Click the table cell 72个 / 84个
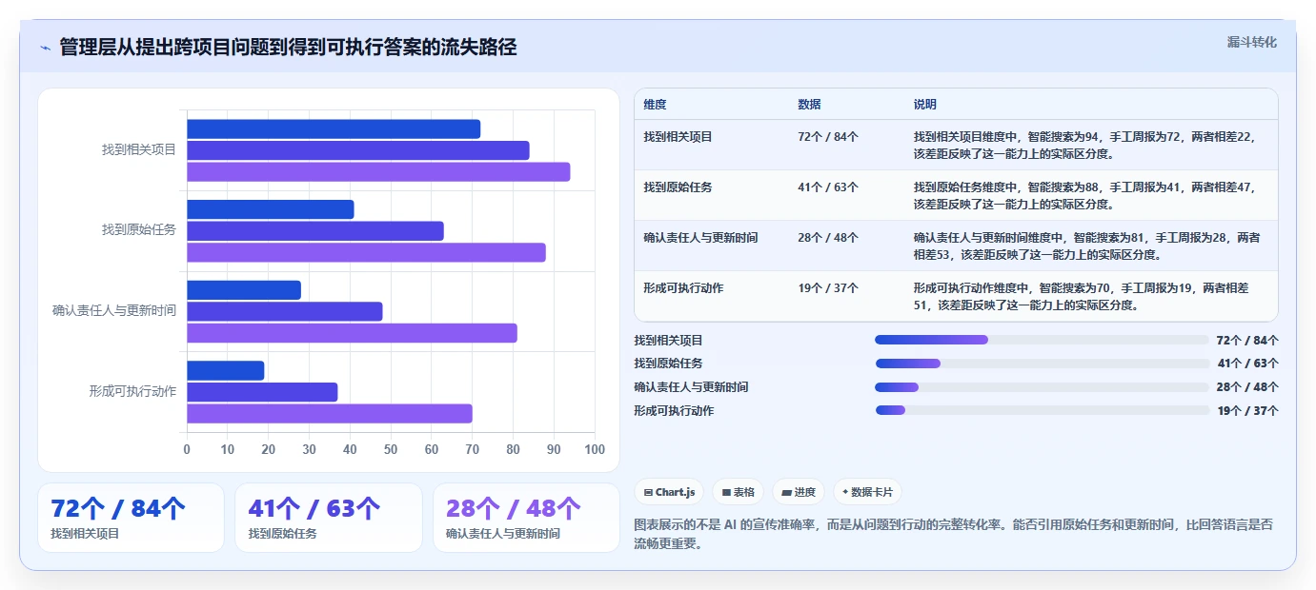Screen dimensions: 1316x590 click(x=828, y=136)
